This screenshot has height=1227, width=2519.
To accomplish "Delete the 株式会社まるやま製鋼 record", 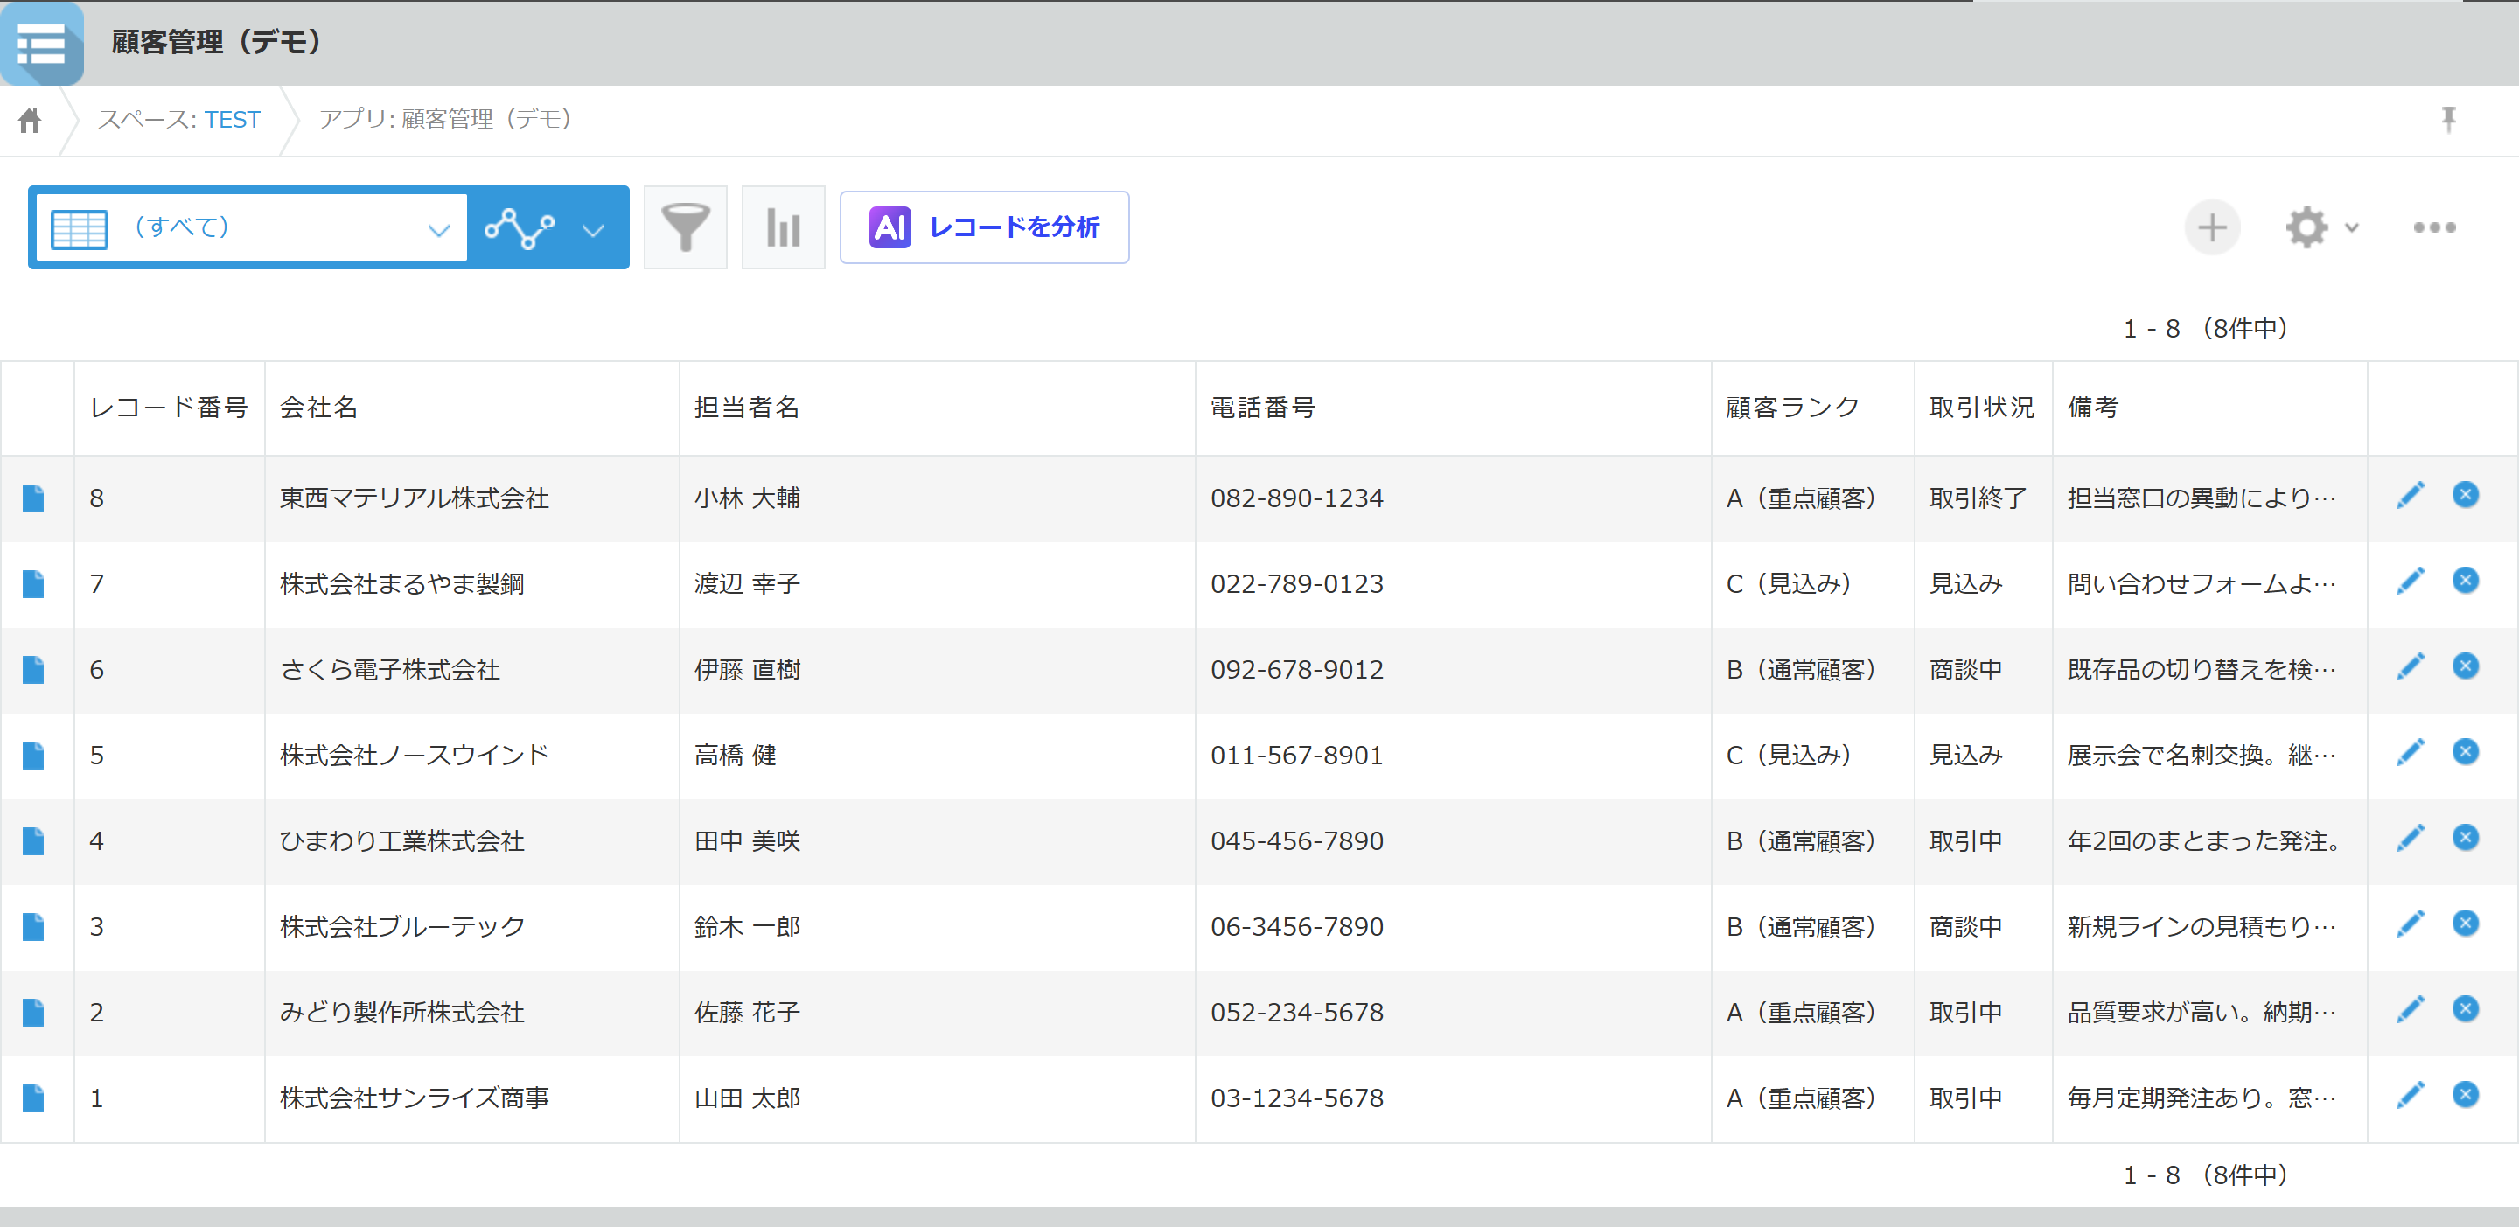I will pos(2466,581).
